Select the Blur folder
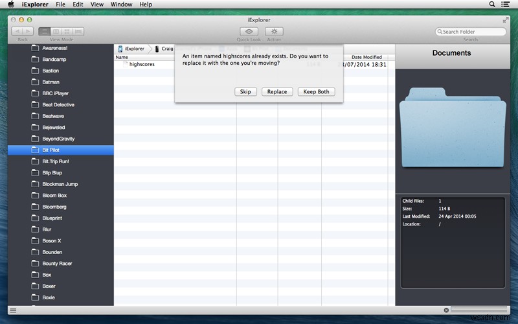 pos(61,229)
